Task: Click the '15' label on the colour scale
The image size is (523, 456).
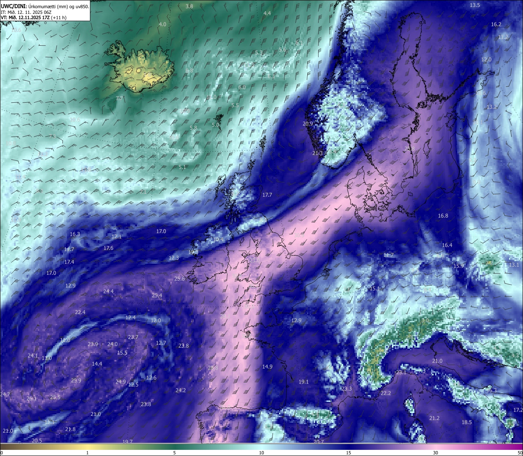Action: (349, 453)
